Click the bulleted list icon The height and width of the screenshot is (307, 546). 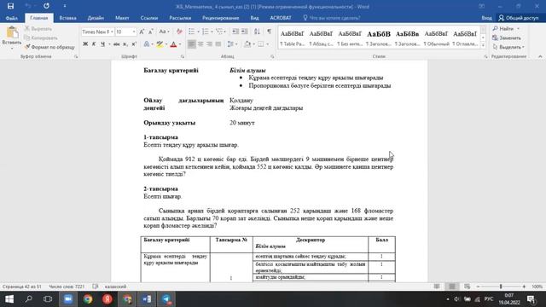pyautogui.click(x=191, y=32)
